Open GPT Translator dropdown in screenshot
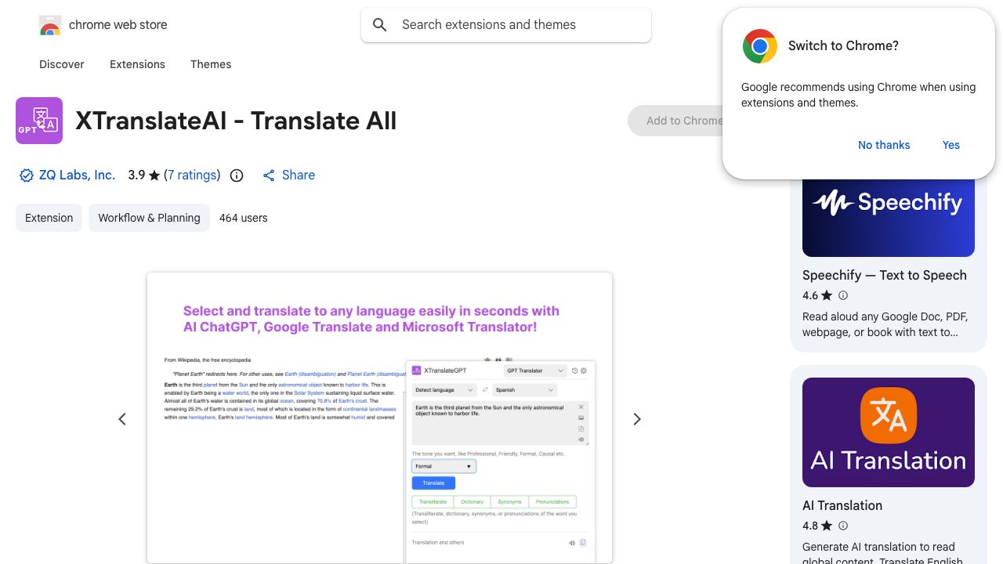1003x564 pixels. tap(535, 371)
